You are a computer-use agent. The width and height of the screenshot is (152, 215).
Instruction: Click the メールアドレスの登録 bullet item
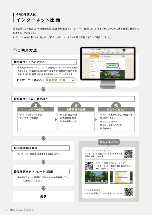30,115
